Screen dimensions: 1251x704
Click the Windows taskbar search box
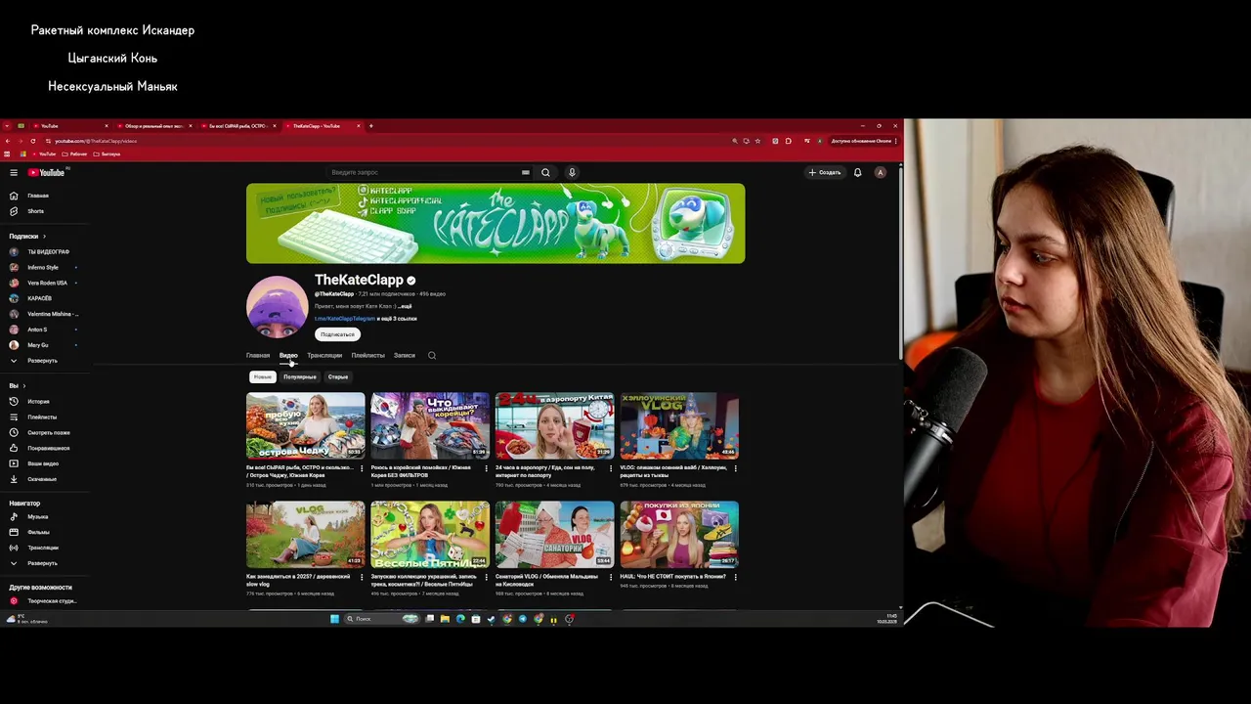(x=380, y=619)
